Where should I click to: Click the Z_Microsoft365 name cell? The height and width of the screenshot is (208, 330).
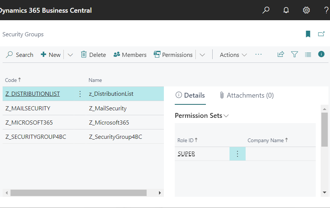coord(109,123)
